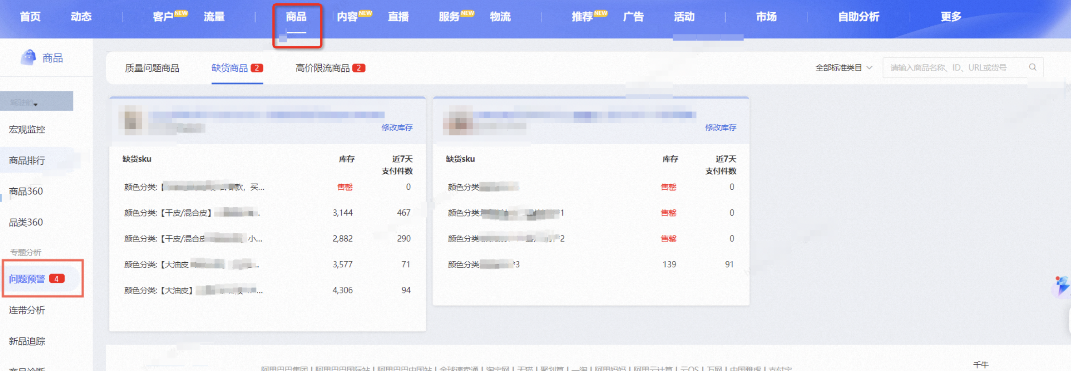Expand the blurred dropdown above 宏观监控
The height and width of the screenshot is (371, 1071).
(37, 102)
